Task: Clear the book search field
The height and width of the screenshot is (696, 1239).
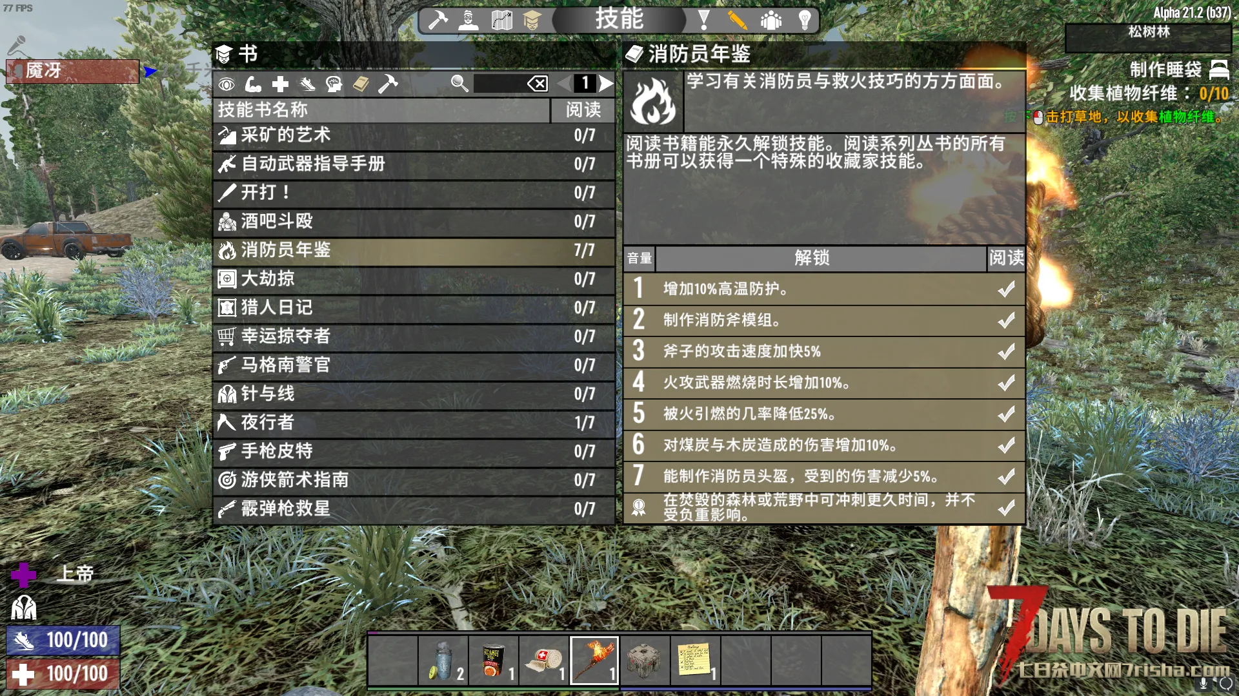Action: (538, 83)
